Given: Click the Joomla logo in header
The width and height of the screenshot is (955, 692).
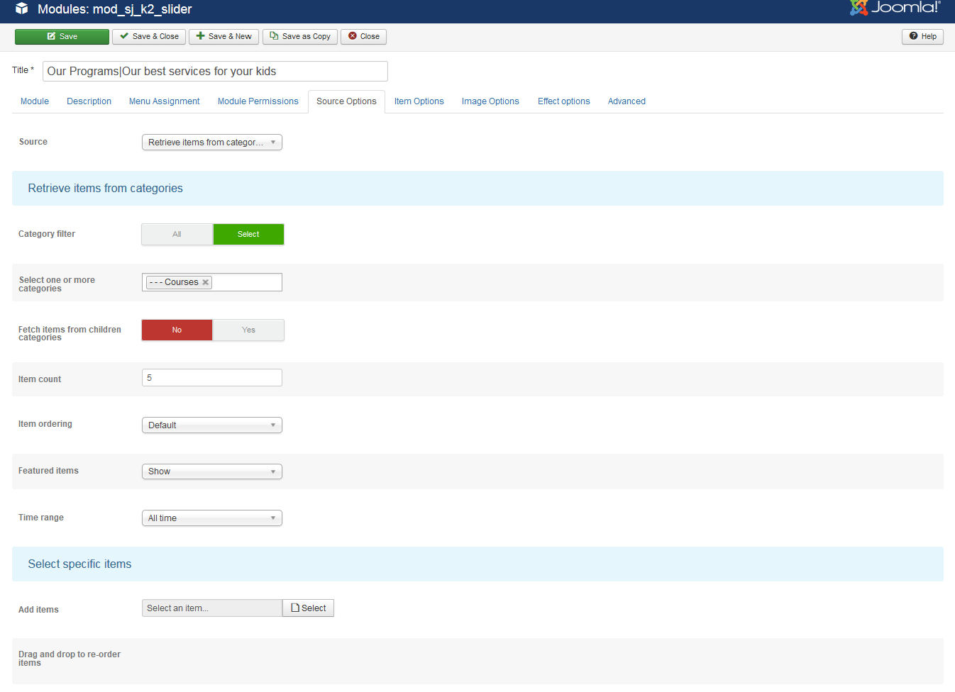Looking at the screenshot, I should point(895,8).
